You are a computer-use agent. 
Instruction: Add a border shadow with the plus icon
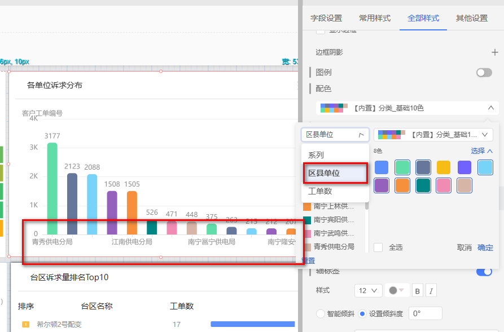(x=494, y=52)
